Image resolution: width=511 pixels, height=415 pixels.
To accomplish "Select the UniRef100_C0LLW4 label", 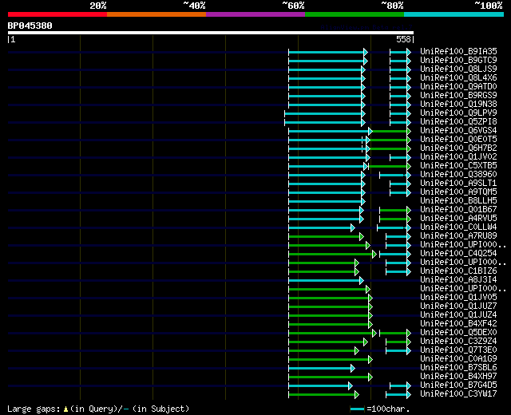I will [458, 227].
